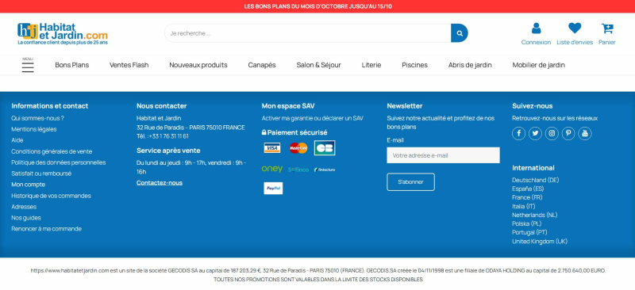
Task: Open the Adresses footer link
Action: 24,207
